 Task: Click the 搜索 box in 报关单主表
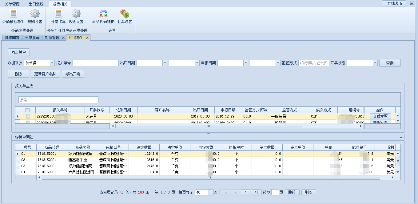tap(58, 100)
